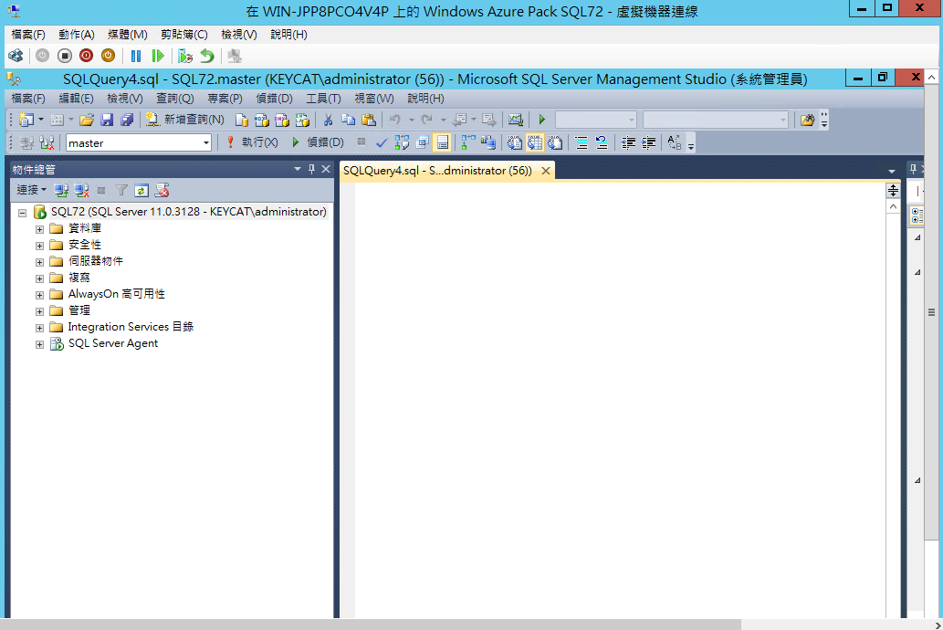
Task: Select Results to Grid option
Action: point(535,142)
